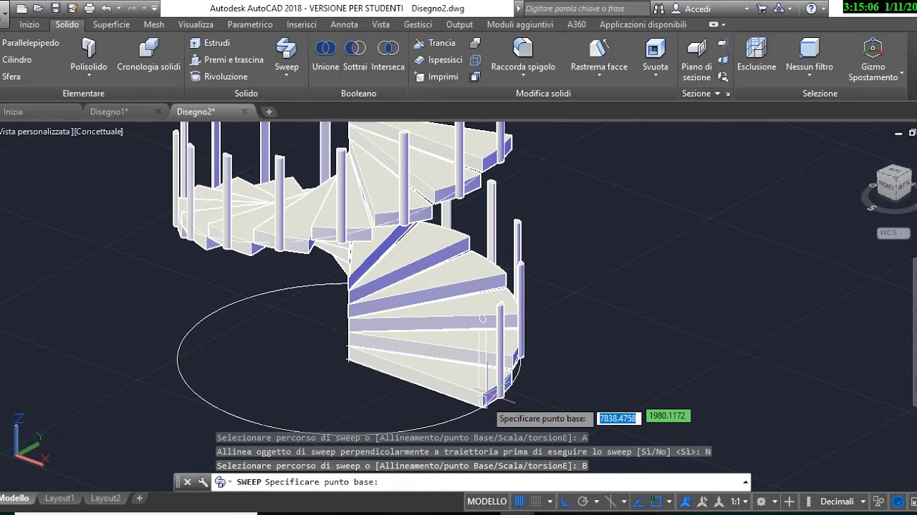Choose the Premi e trascina tool
This screenshot has height=515, width=917.
click(226, 59)
